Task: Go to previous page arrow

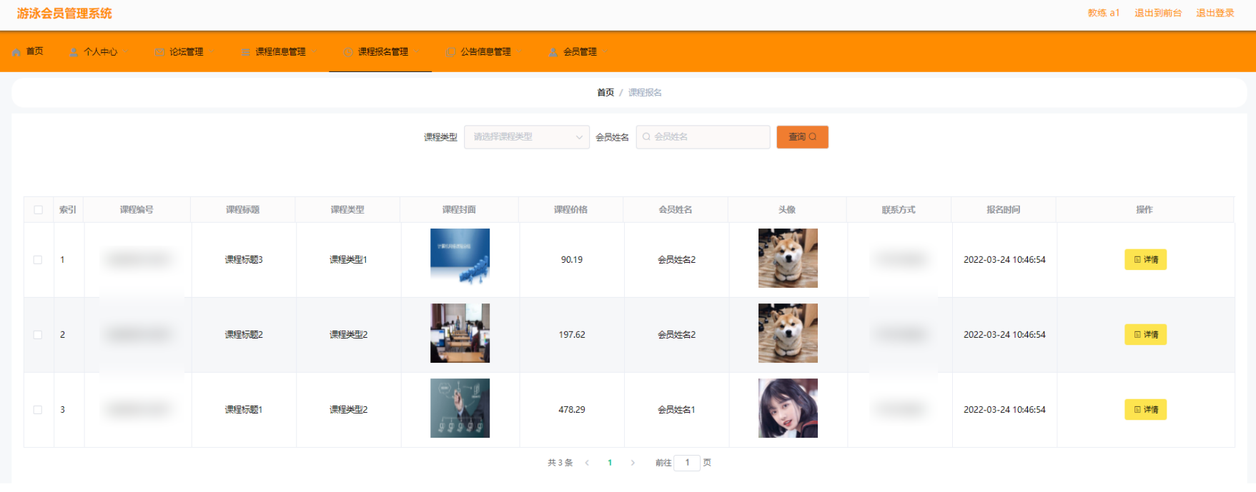Action: pos(587,463)
